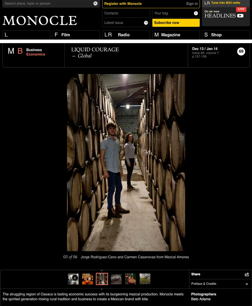Viewport: 252px width, 306px height.
Task: Click the latest issue number 70 badge
Action: pos(146,23)
